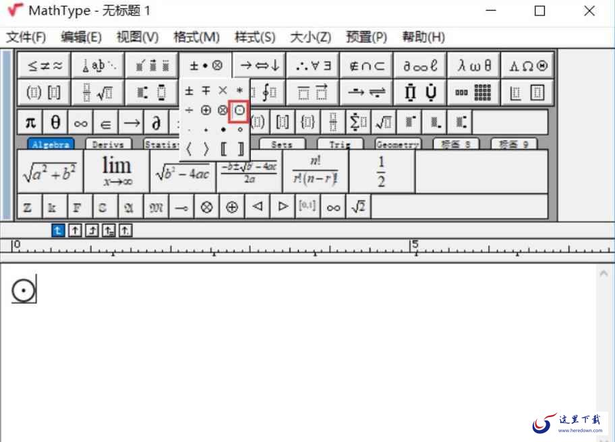This screenshot has width=615, height=442.
Task: Insert the small ring operator symbol
Action: [239, 129]
